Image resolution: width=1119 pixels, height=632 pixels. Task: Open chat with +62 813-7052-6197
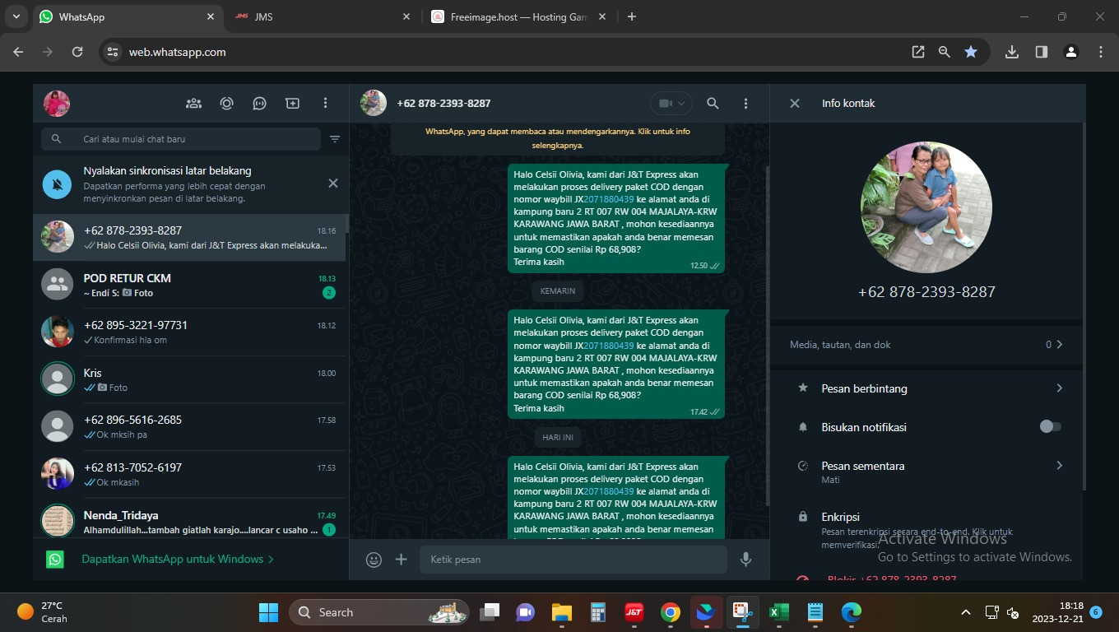[189, 474]
